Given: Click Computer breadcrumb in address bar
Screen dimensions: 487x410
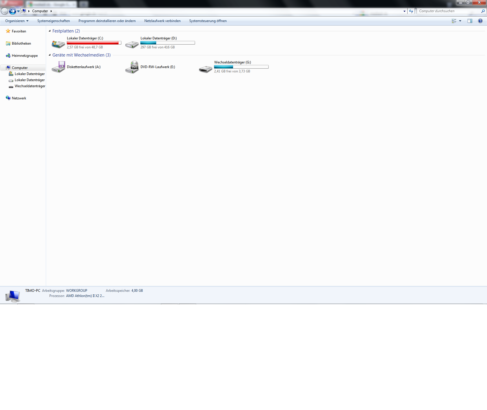Looking at the screenshot, I should (x=40, y=11).
